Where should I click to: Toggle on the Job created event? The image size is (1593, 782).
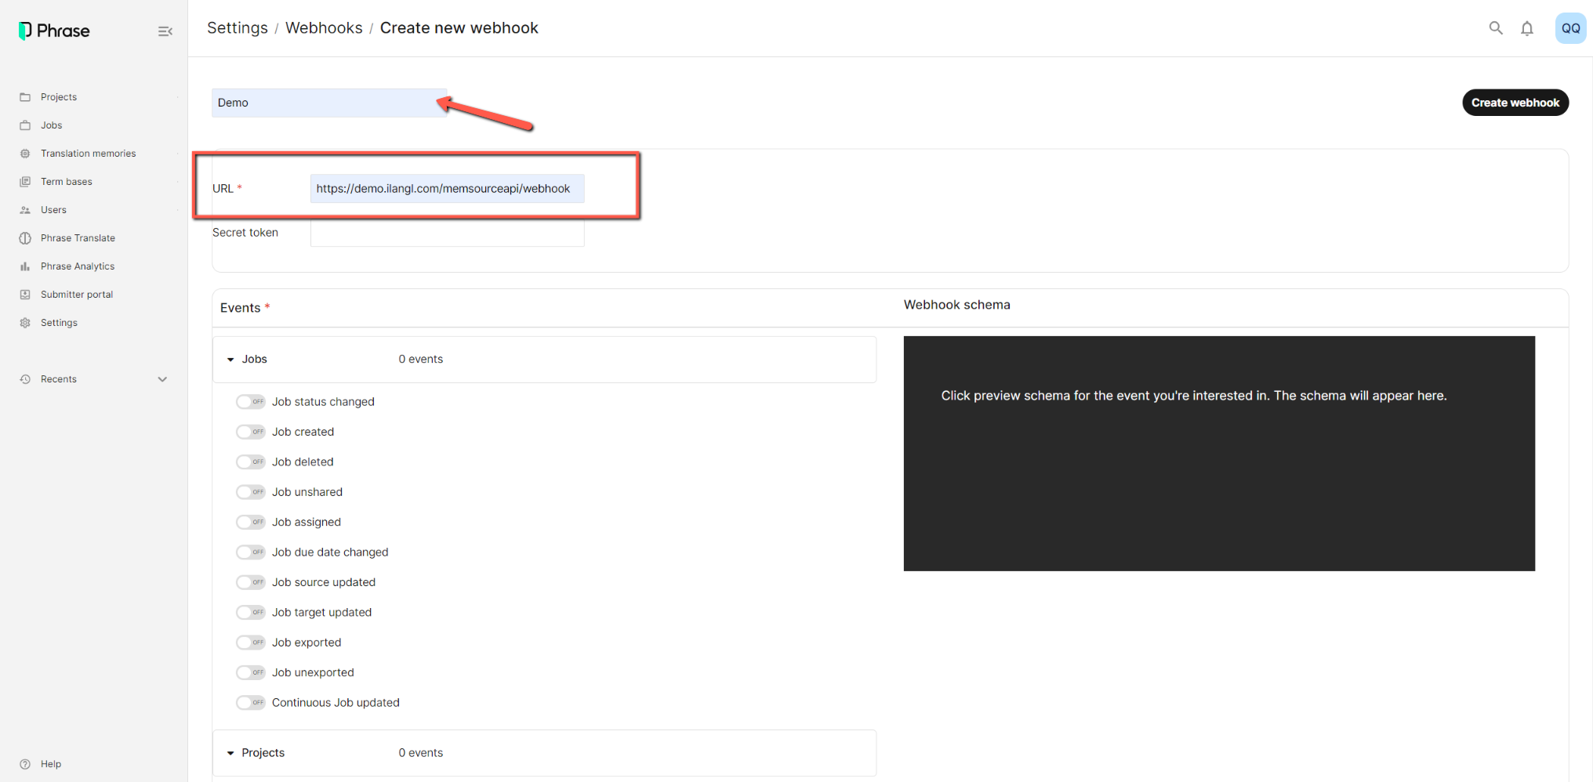click(x=251, y=432)
